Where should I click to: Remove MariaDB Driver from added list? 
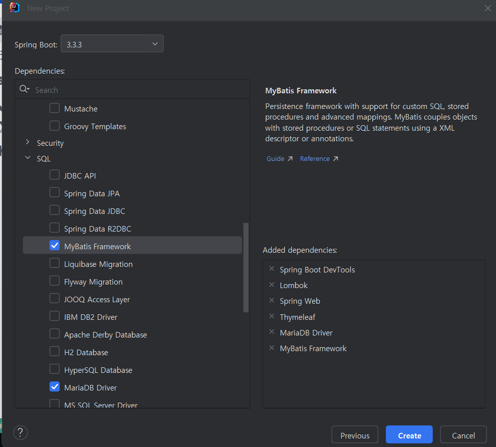click(272, 332)
